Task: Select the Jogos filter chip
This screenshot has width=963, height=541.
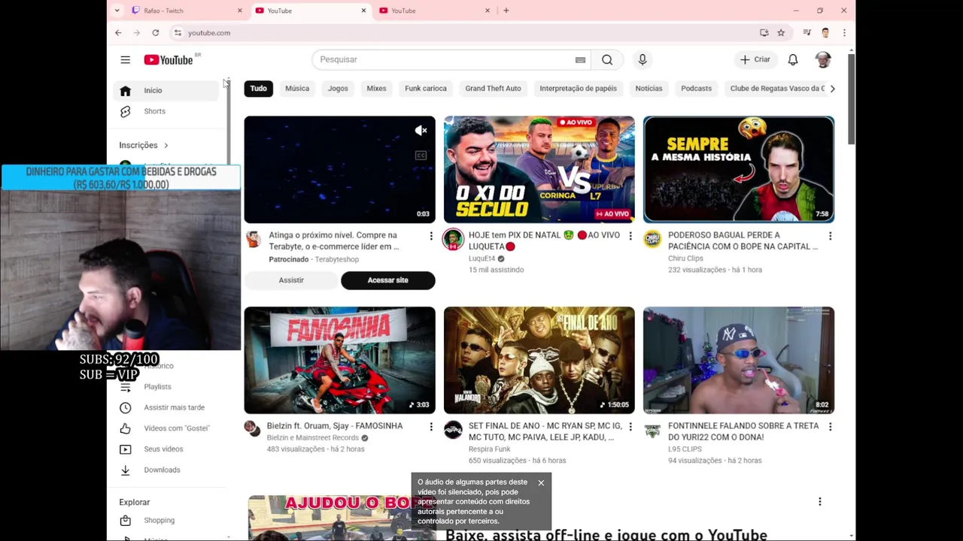Action: [338, 89]
